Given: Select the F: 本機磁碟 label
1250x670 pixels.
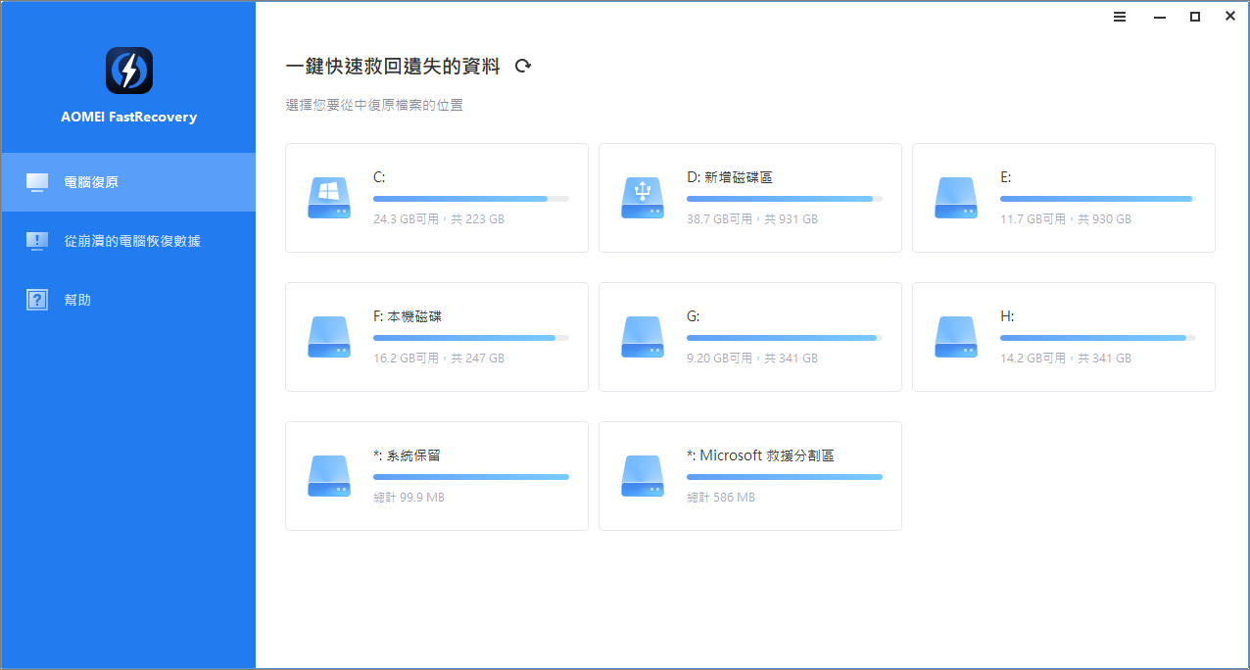Looking at the screenshot, I should click(x=409, y=316).
